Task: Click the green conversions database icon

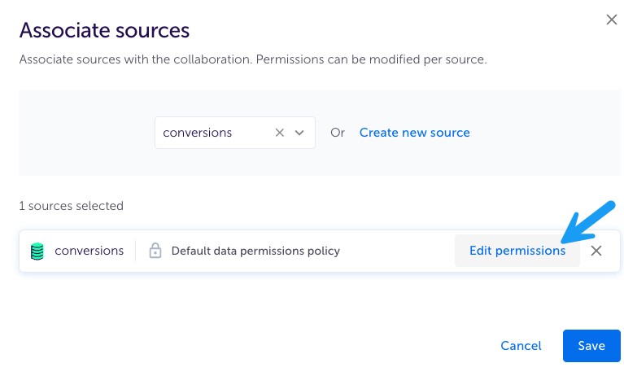Action: (37, 251)
